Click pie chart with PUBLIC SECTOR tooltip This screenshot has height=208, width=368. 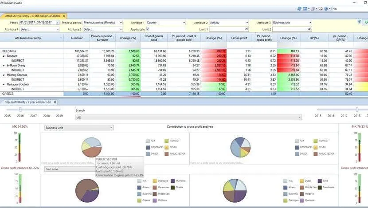click(91, 147)
